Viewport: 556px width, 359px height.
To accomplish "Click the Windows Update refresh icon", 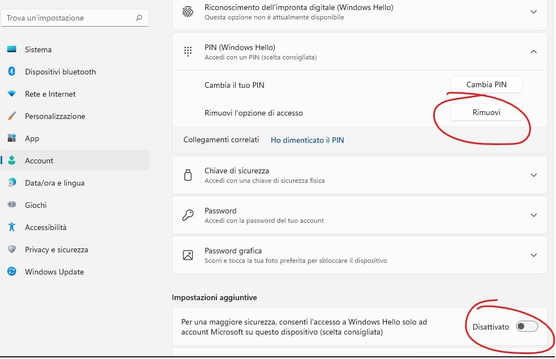I will point(12,271).
